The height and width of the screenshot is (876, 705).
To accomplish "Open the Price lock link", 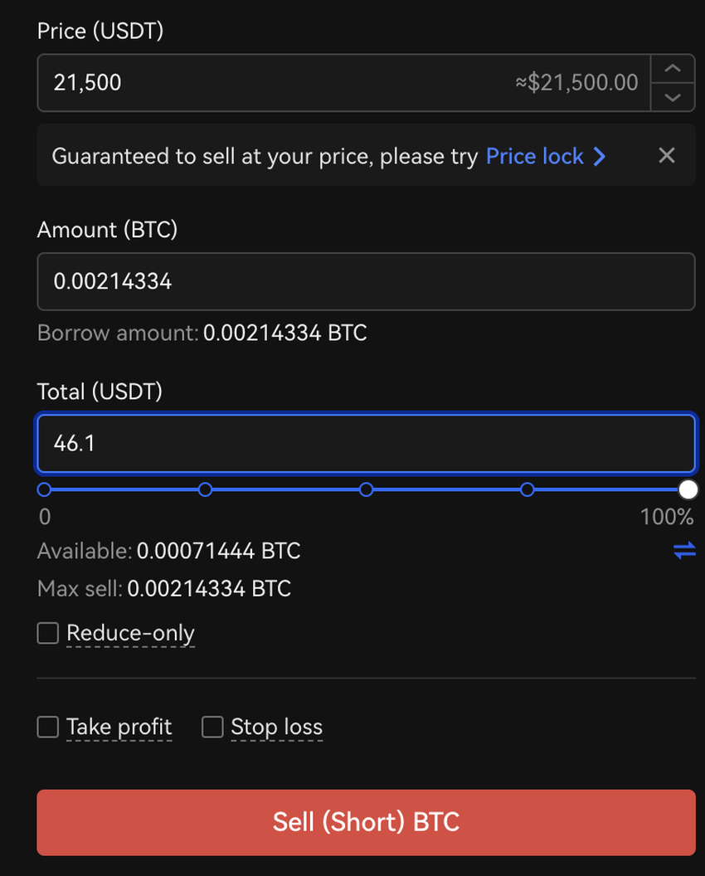I will (x=534, y=156).
